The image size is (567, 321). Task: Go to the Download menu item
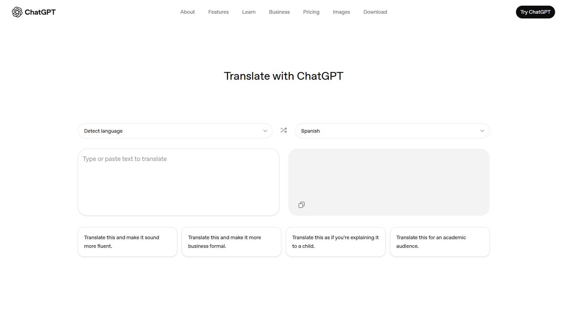375,12
